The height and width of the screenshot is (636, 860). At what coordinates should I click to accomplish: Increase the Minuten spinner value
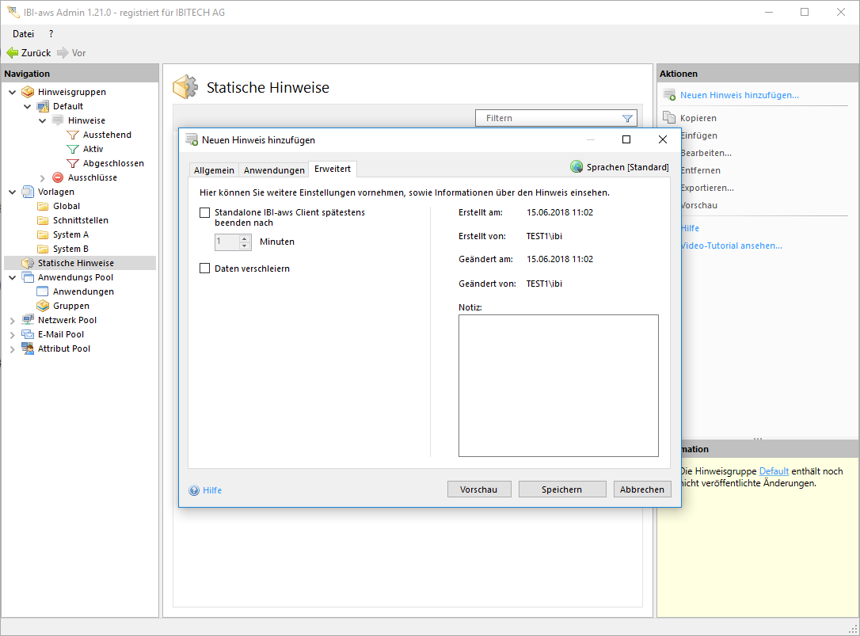pos(245,238)
